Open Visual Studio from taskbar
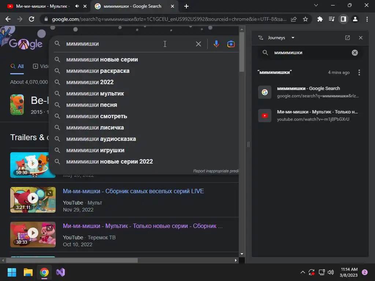Image resolution: width=375 pixels, height=281 pixels. (60, 272)
